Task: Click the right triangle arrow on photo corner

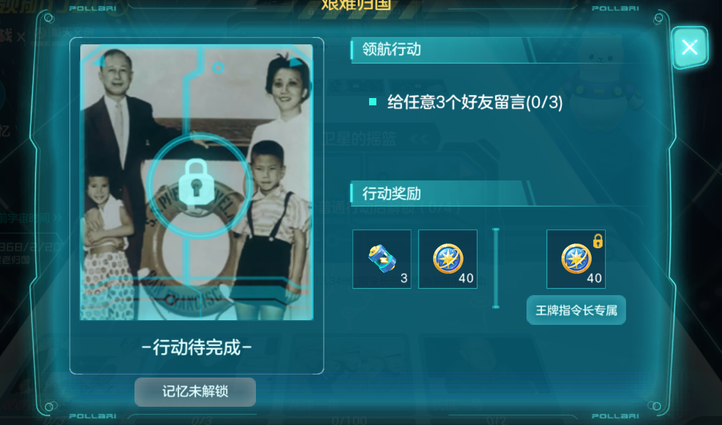Action: [296, 62]
